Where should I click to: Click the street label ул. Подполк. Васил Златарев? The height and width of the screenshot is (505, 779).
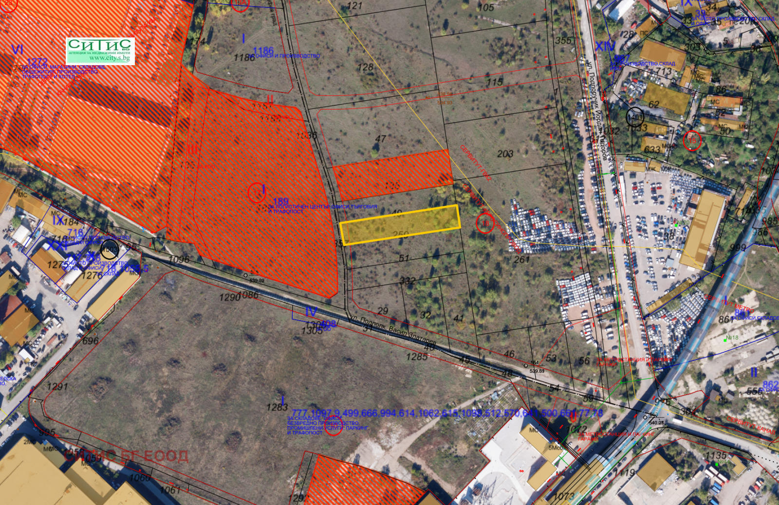(392, 331)
